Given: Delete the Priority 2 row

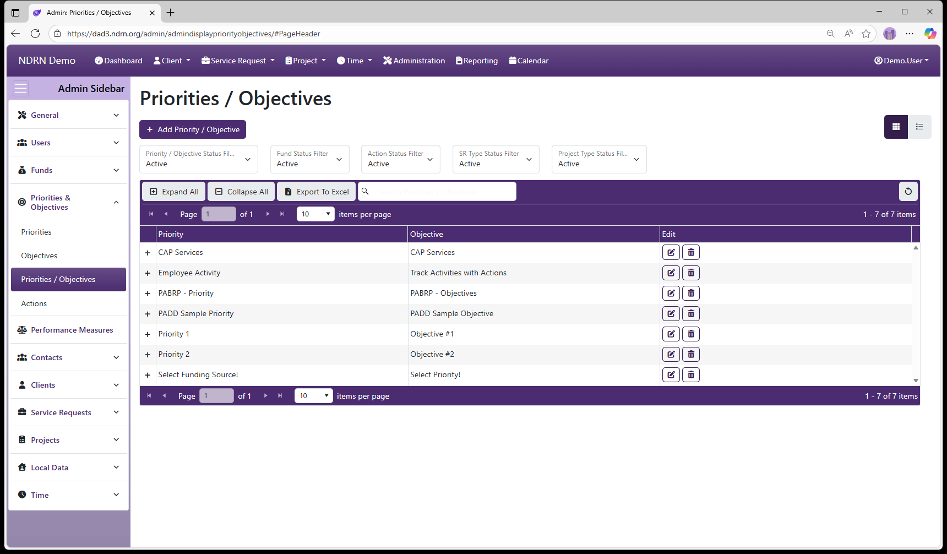Looking at the screenshot, I should coord(691,355).
